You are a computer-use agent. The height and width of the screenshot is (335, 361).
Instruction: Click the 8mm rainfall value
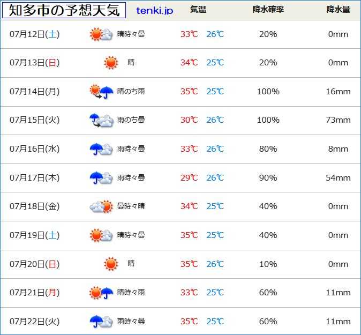coord(338,149)
